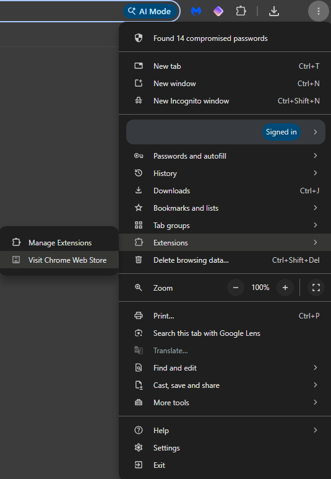This screenshot has width=331, height=479.
Task: Open Downloads menu entry
Action: pos(225,191)
